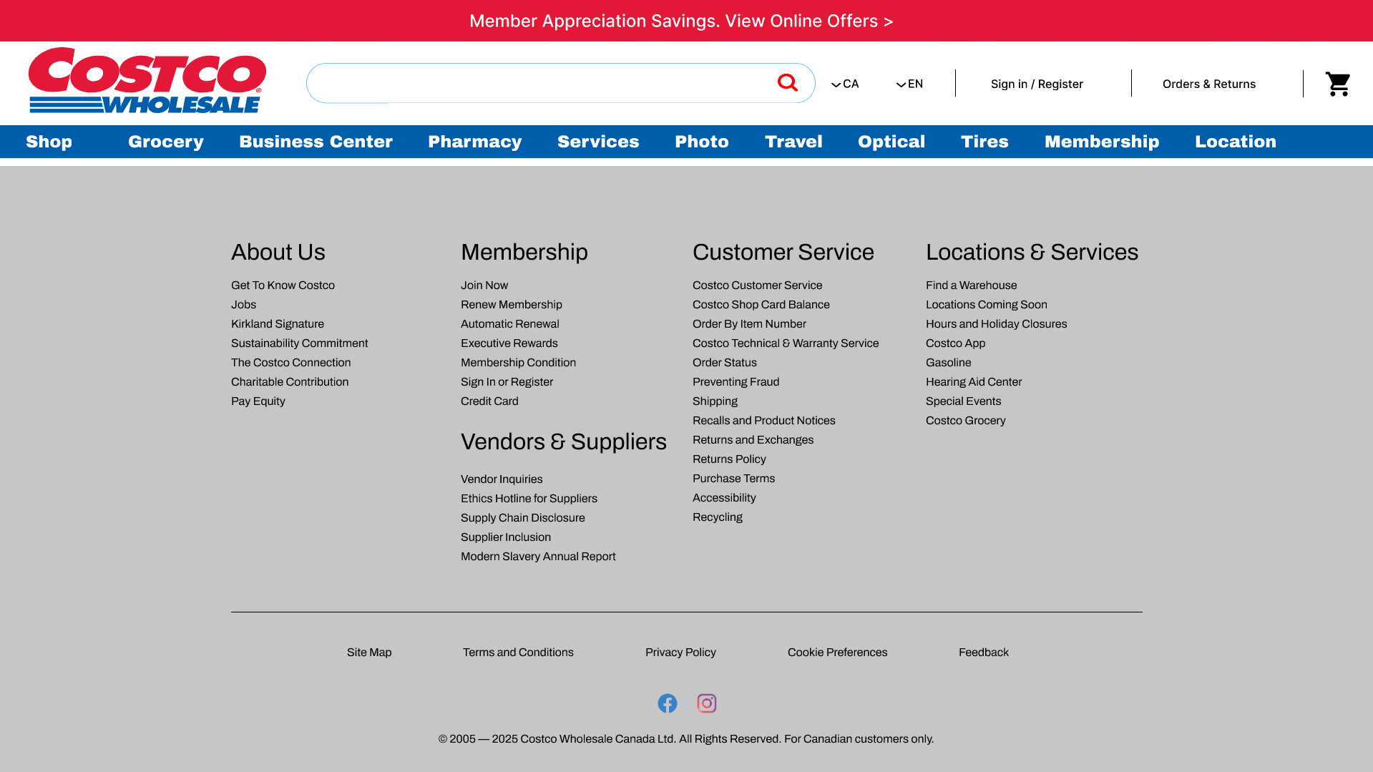Open the Kirkland Signature link

click(x=278, y=323)
